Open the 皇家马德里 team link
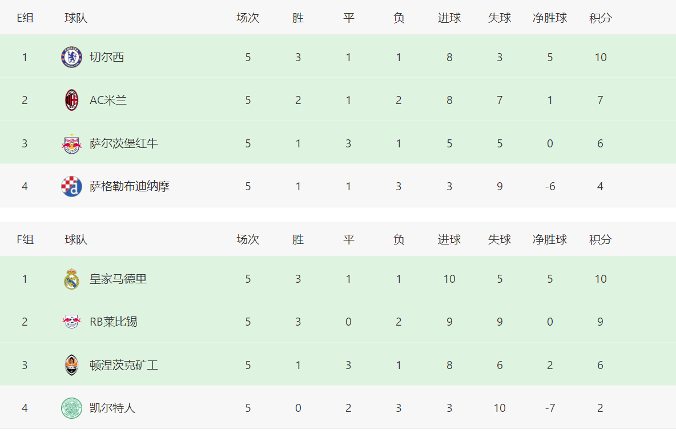Screen dimensions: 676x433 (118, 279)
